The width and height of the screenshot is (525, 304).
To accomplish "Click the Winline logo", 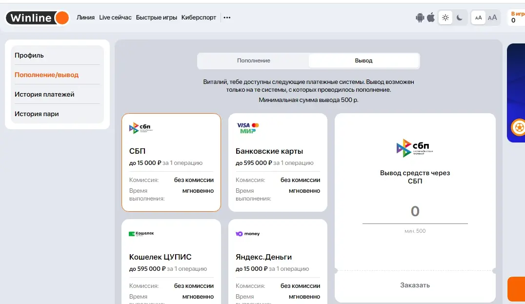I will tap(37, 18).
